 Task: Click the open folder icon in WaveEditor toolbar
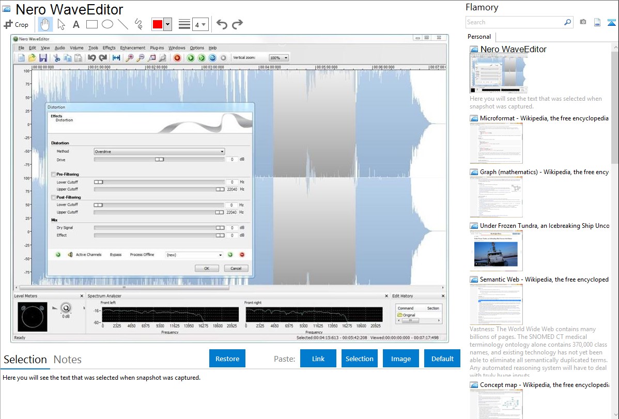[32, 58]
